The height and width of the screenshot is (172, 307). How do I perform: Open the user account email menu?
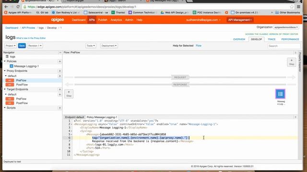point(203,20)
